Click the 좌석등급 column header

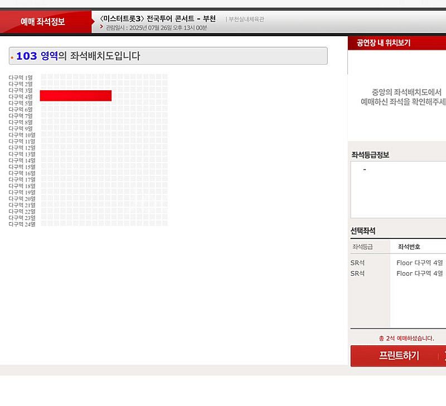[x=362, y=247]
